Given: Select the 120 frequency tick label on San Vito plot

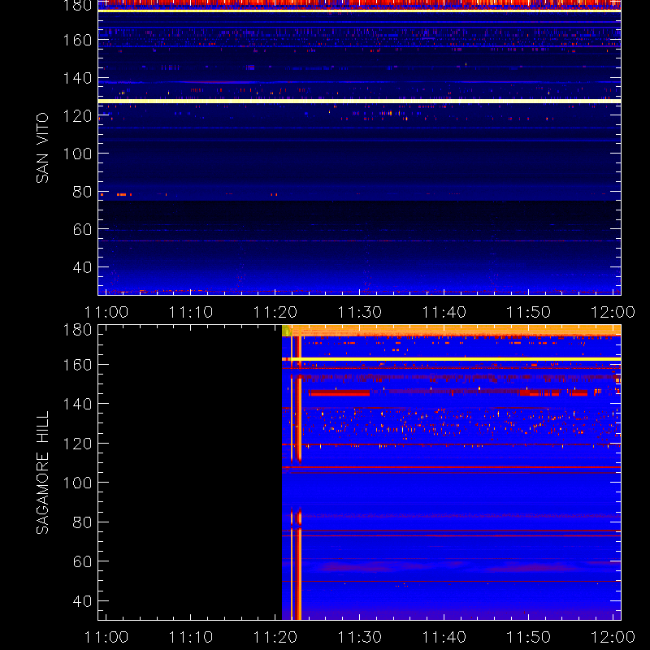Looking at the screenshot, I should pyautogui.click(x=77, y=115).
